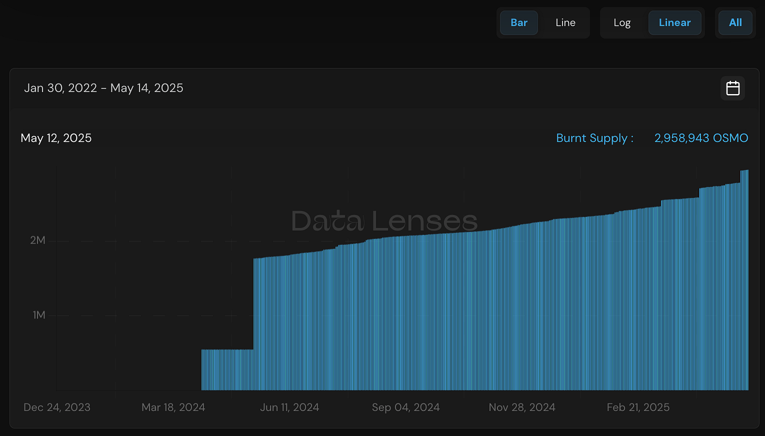Switch chart to Bar view
The width and height of the screenshot is (765, 436).
(x=519, y=23)
